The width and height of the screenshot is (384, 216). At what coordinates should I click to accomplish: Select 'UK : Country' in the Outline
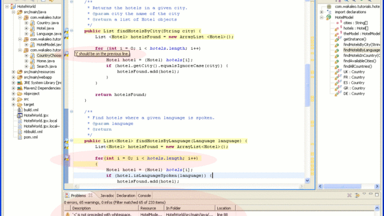(354, 72)
